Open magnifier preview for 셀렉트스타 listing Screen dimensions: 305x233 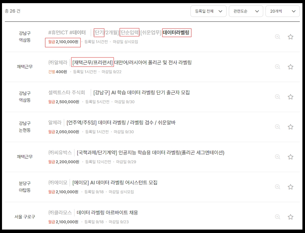278,97
